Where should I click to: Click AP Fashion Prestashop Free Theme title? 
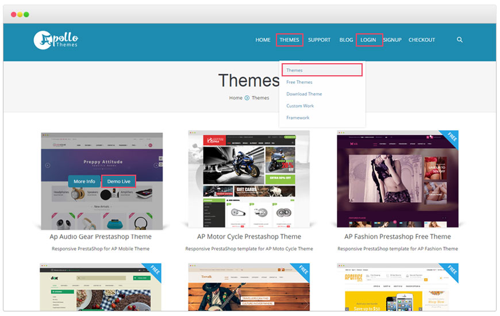398,237
